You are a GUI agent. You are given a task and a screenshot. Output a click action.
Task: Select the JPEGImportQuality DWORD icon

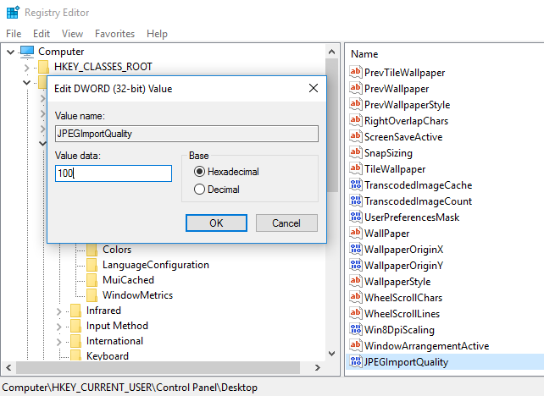[x=356, y=361]
